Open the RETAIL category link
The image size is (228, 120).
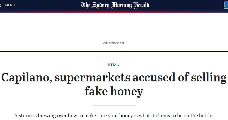coord(114,65)
